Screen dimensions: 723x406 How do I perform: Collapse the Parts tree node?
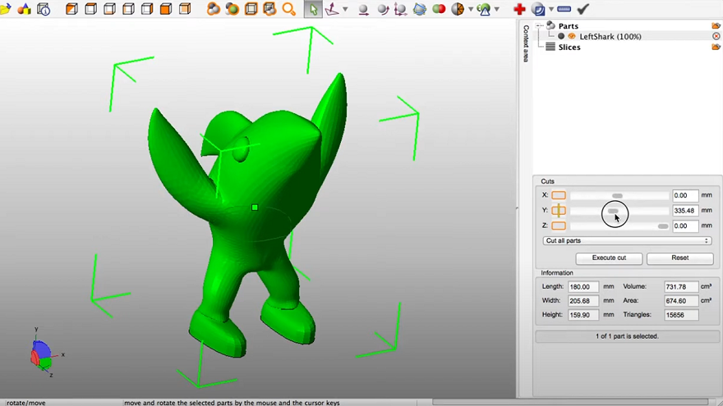(x=539, y=25)
